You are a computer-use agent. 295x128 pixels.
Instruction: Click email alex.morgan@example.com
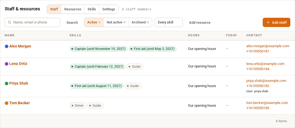(x=268, y=46)
